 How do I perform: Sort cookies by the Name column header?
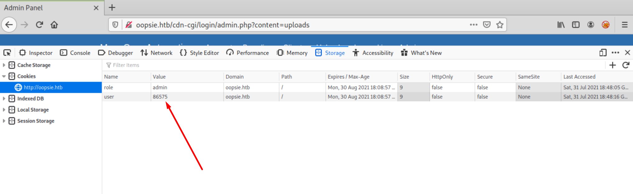coord(111,77)
